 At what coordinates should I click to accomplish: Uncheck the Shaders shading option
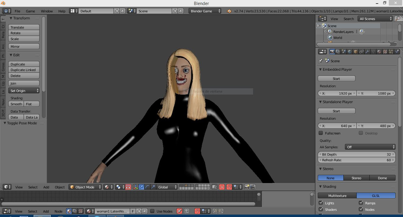tap(321, 209)
